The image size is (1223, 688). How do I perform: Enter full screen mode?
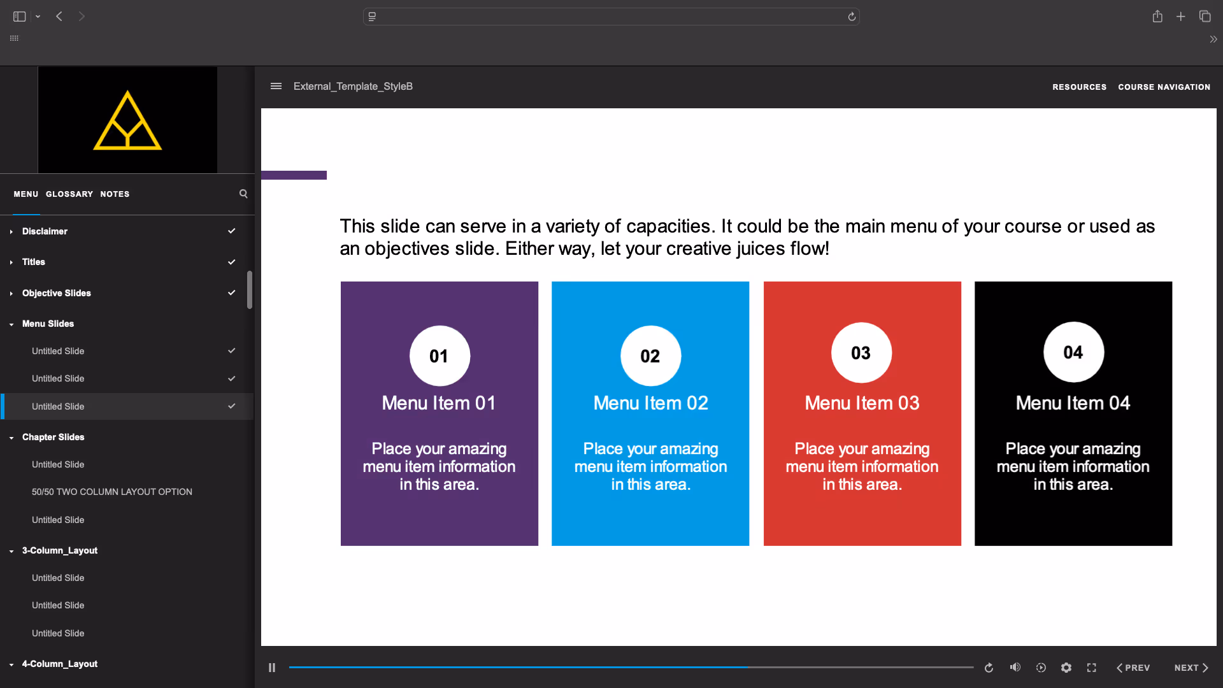point(1092,668)
